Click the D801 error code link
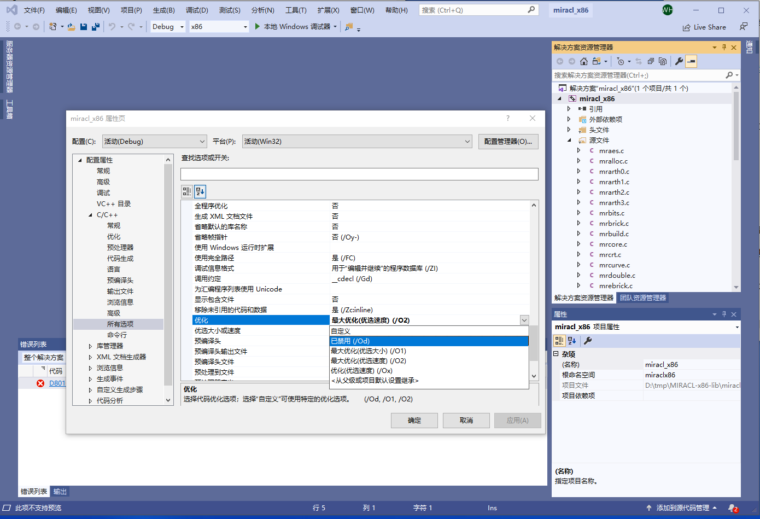 point(57,383)
